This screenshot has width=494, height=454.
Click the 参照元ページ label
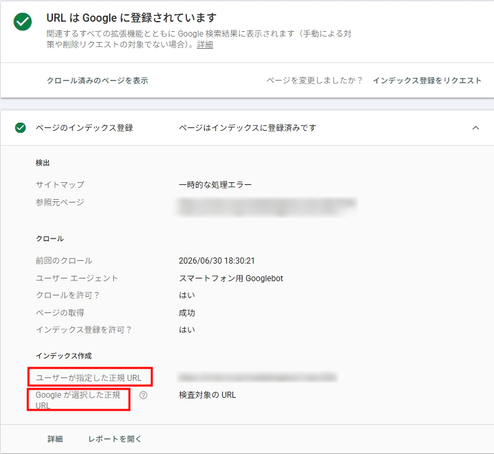point(60,203)
